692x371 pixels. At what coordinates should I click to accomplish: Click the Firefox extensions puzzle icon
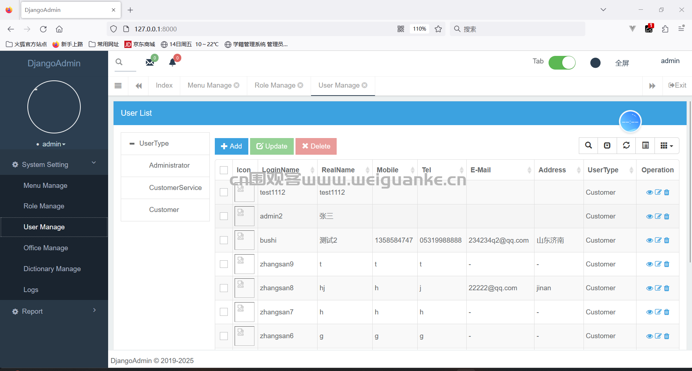(x=665, y=29)
